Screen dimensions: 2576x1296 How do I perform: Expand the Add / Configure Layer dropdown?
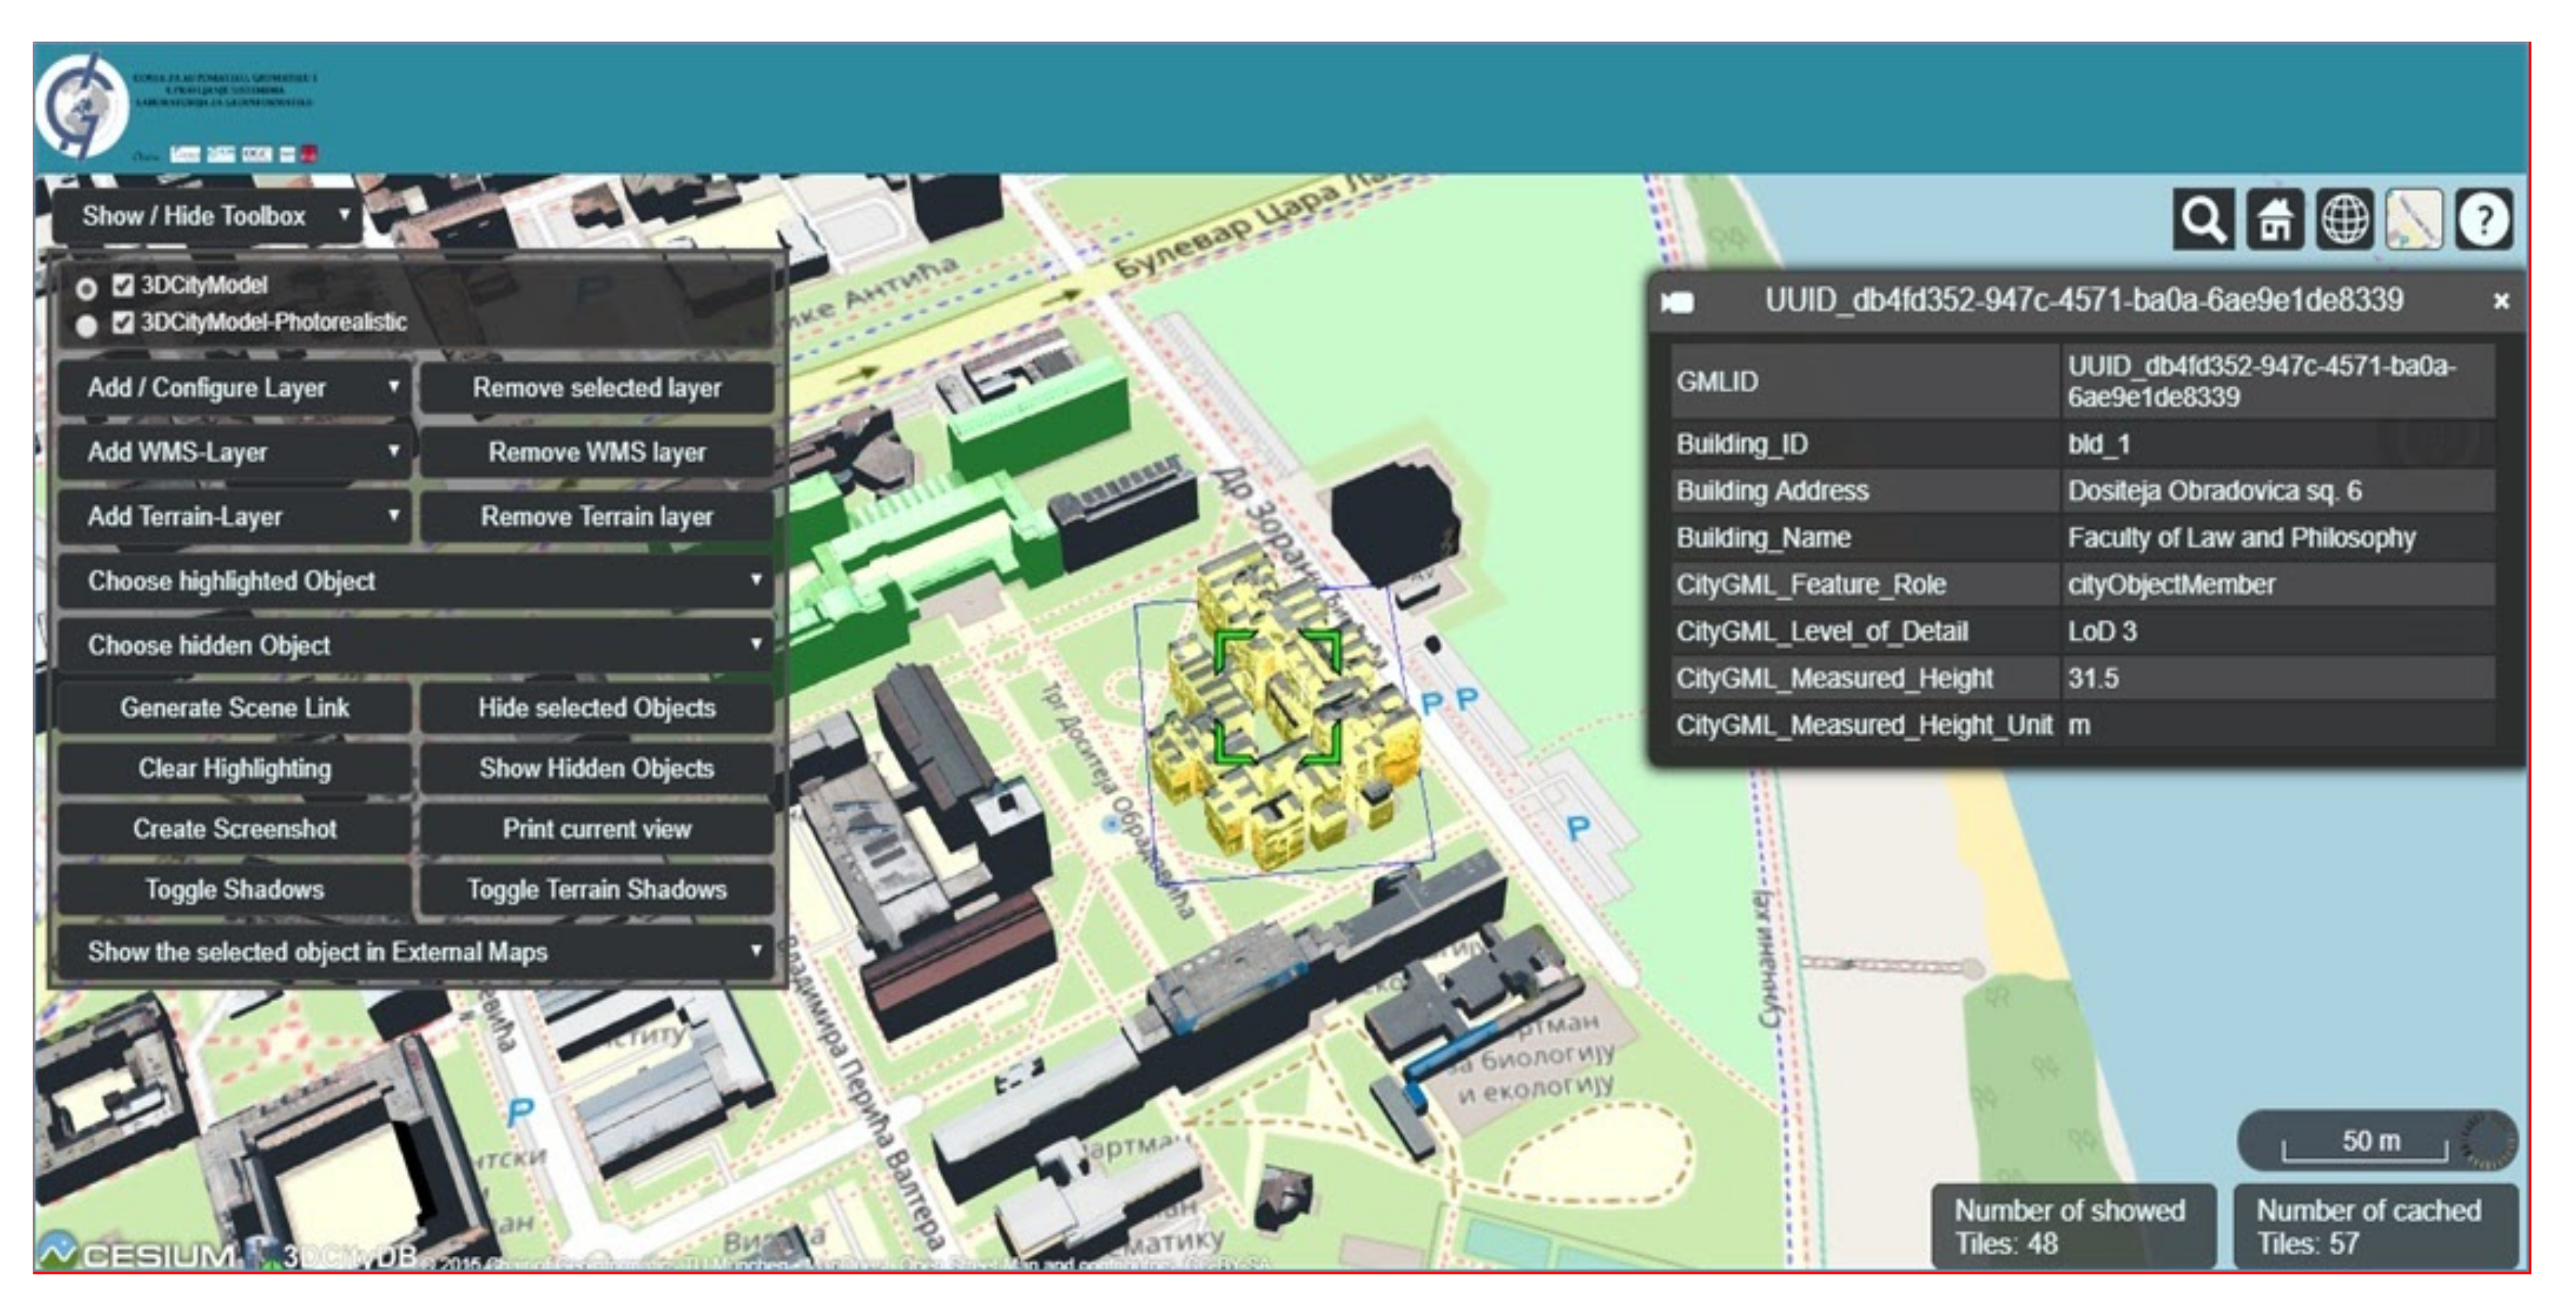pyautogui.click(x=233, y=389)
